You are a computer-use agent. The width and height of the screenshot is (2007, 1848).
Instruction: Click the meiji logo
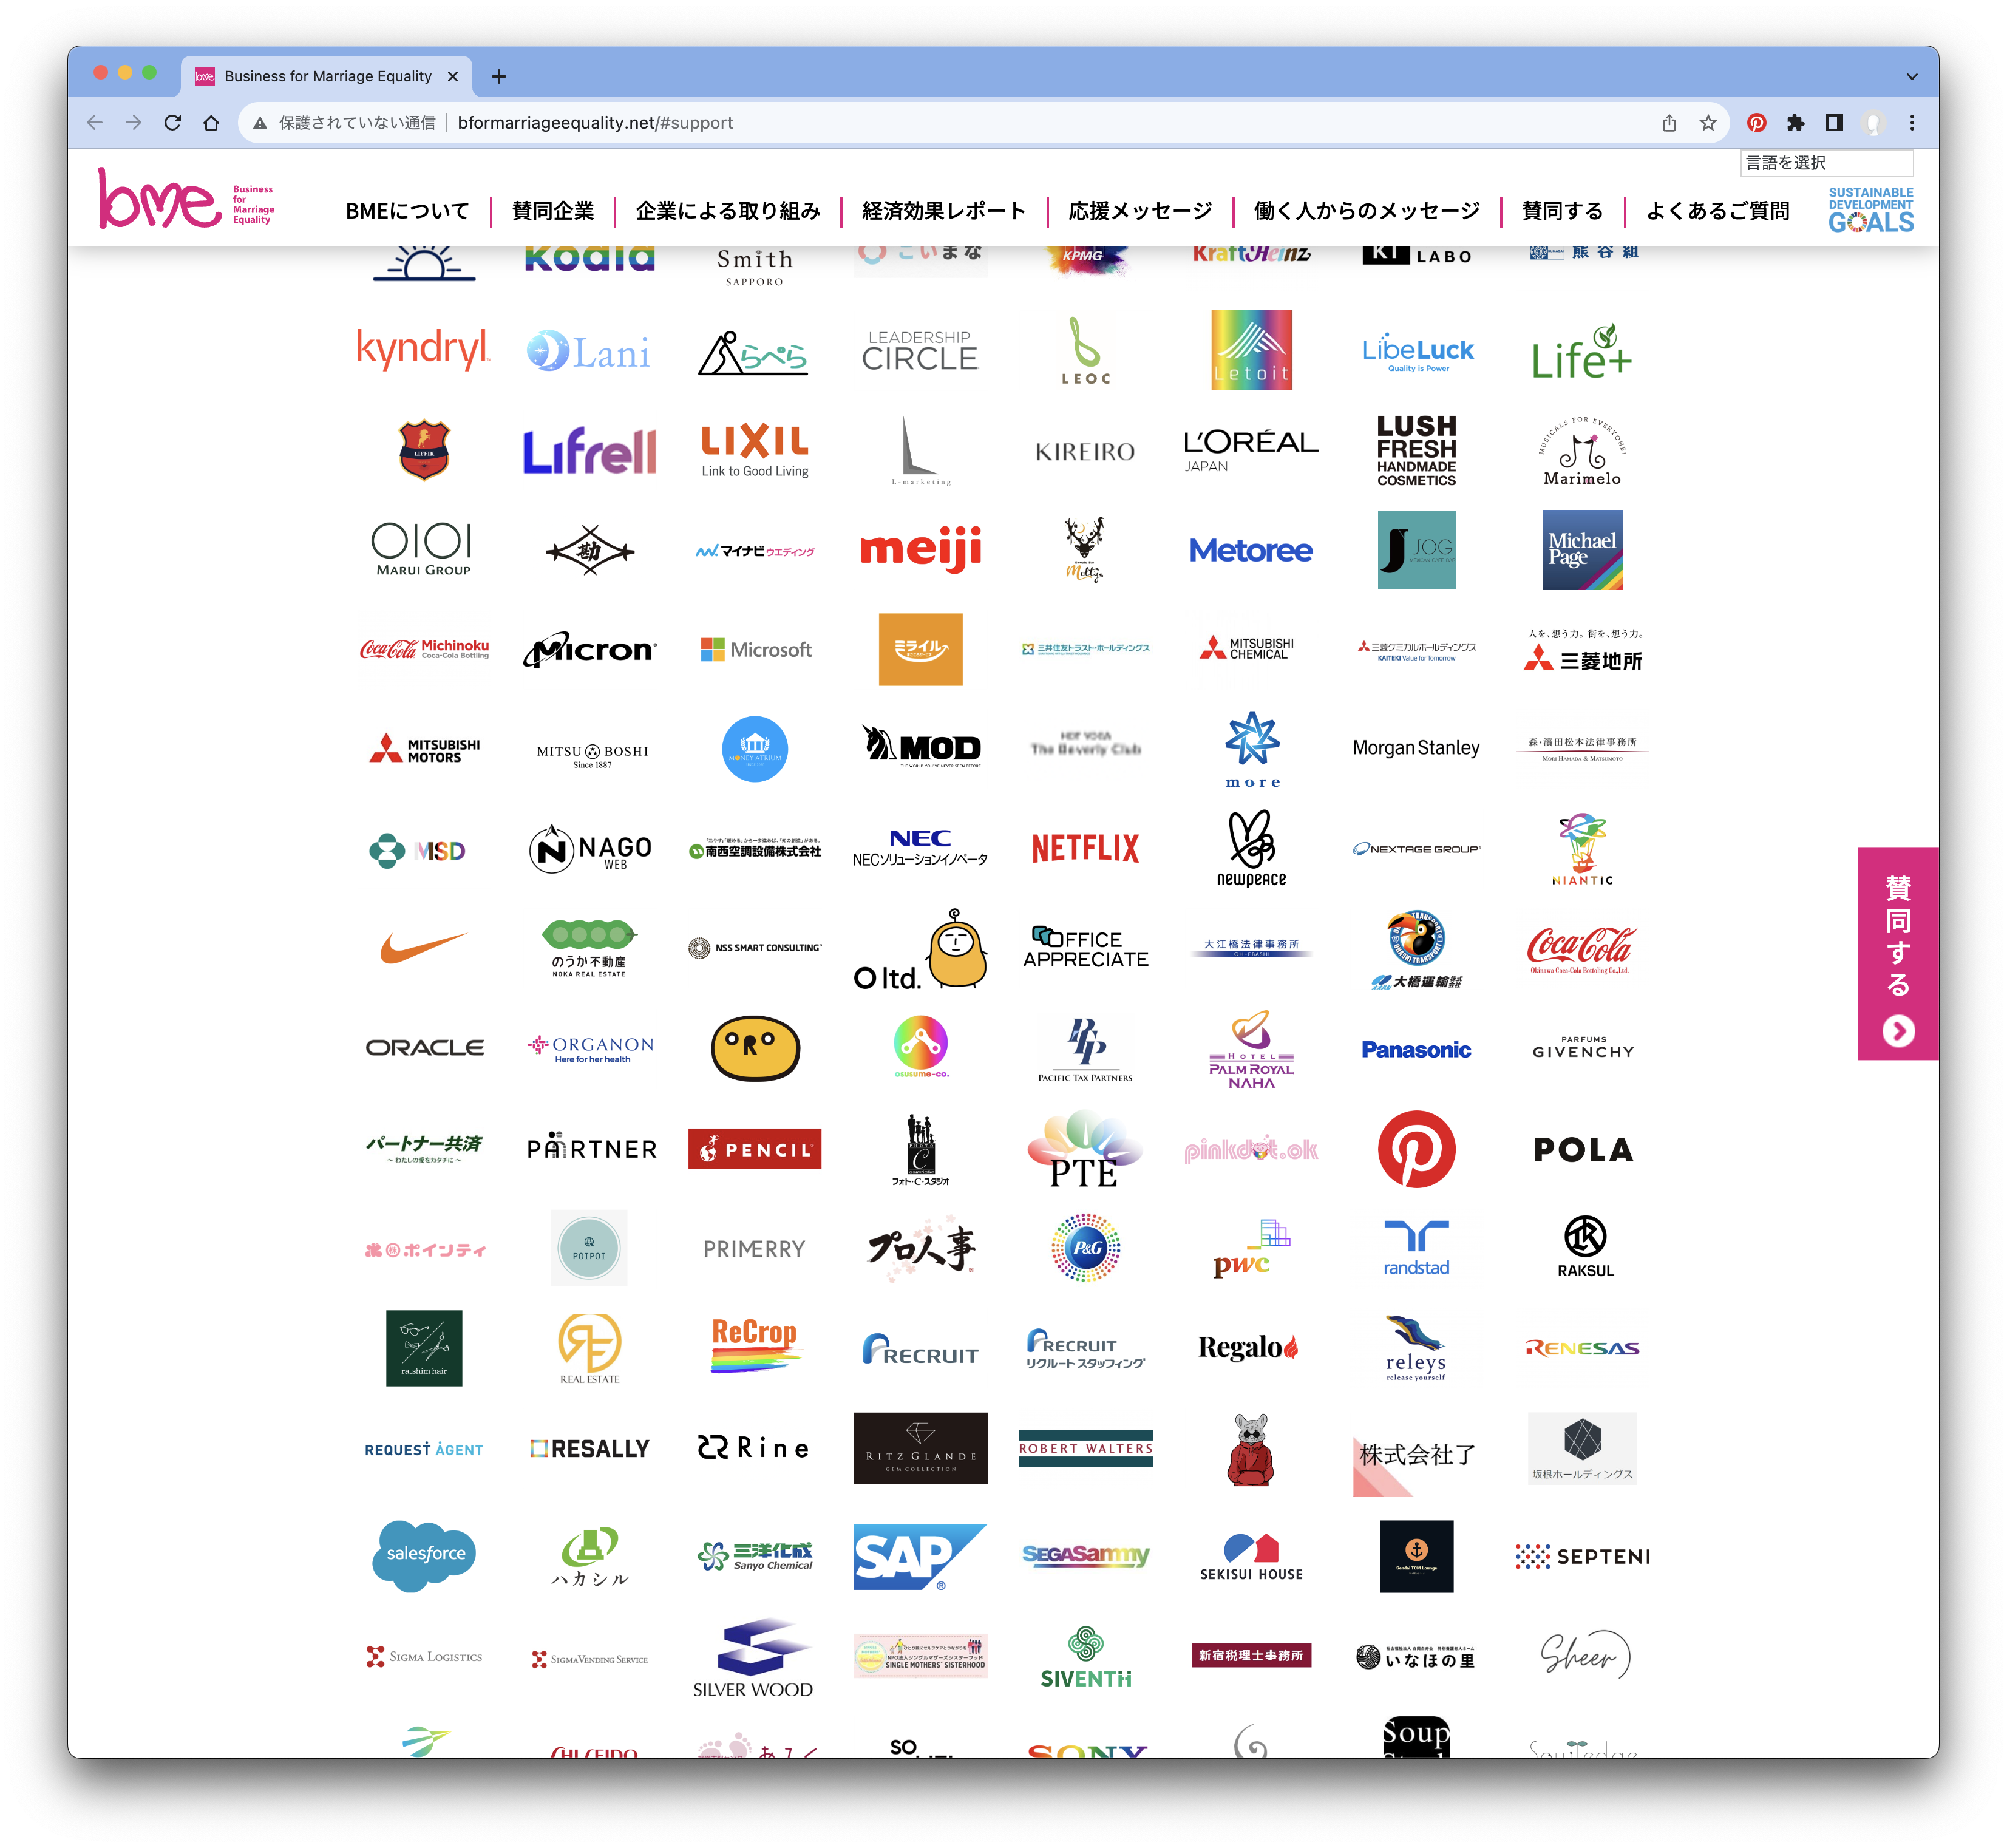click(921, 549)
